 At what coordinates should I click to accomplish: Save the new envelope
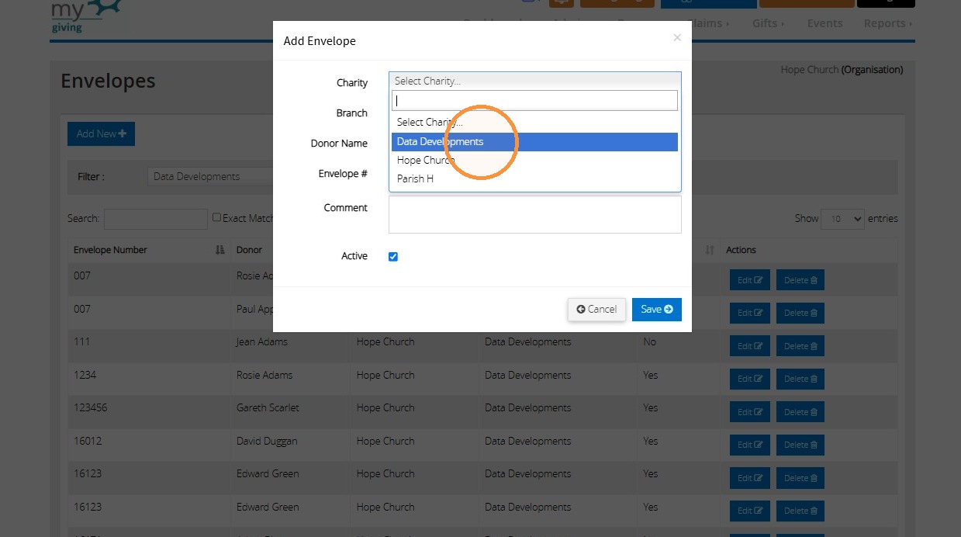[x=657, y=309]
